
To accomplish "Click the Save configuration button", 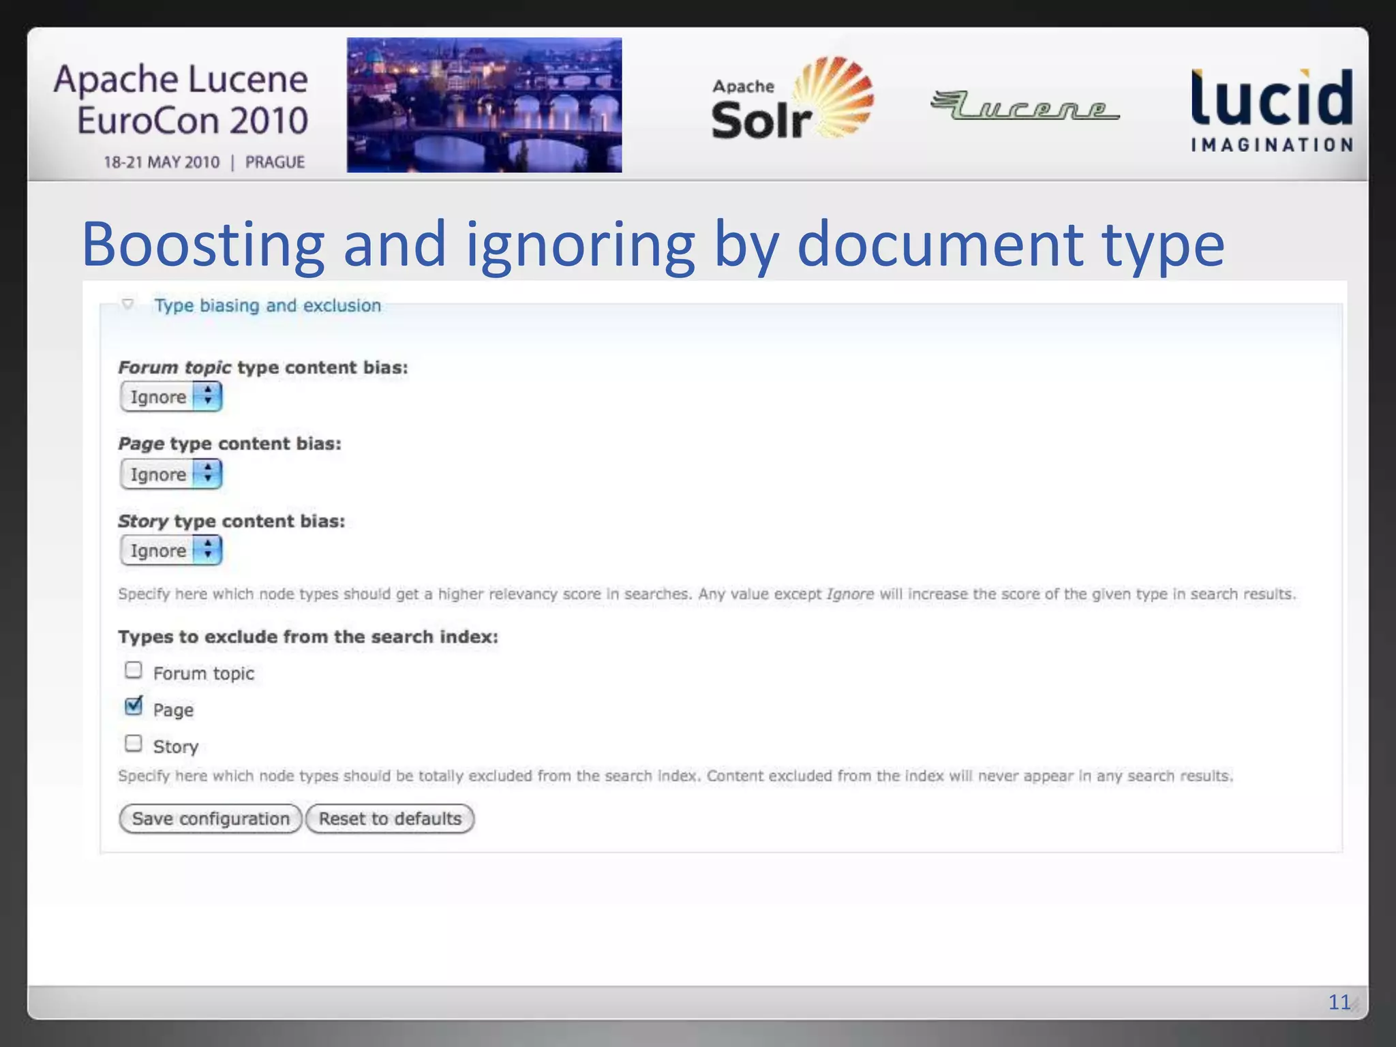I will 211,819.
